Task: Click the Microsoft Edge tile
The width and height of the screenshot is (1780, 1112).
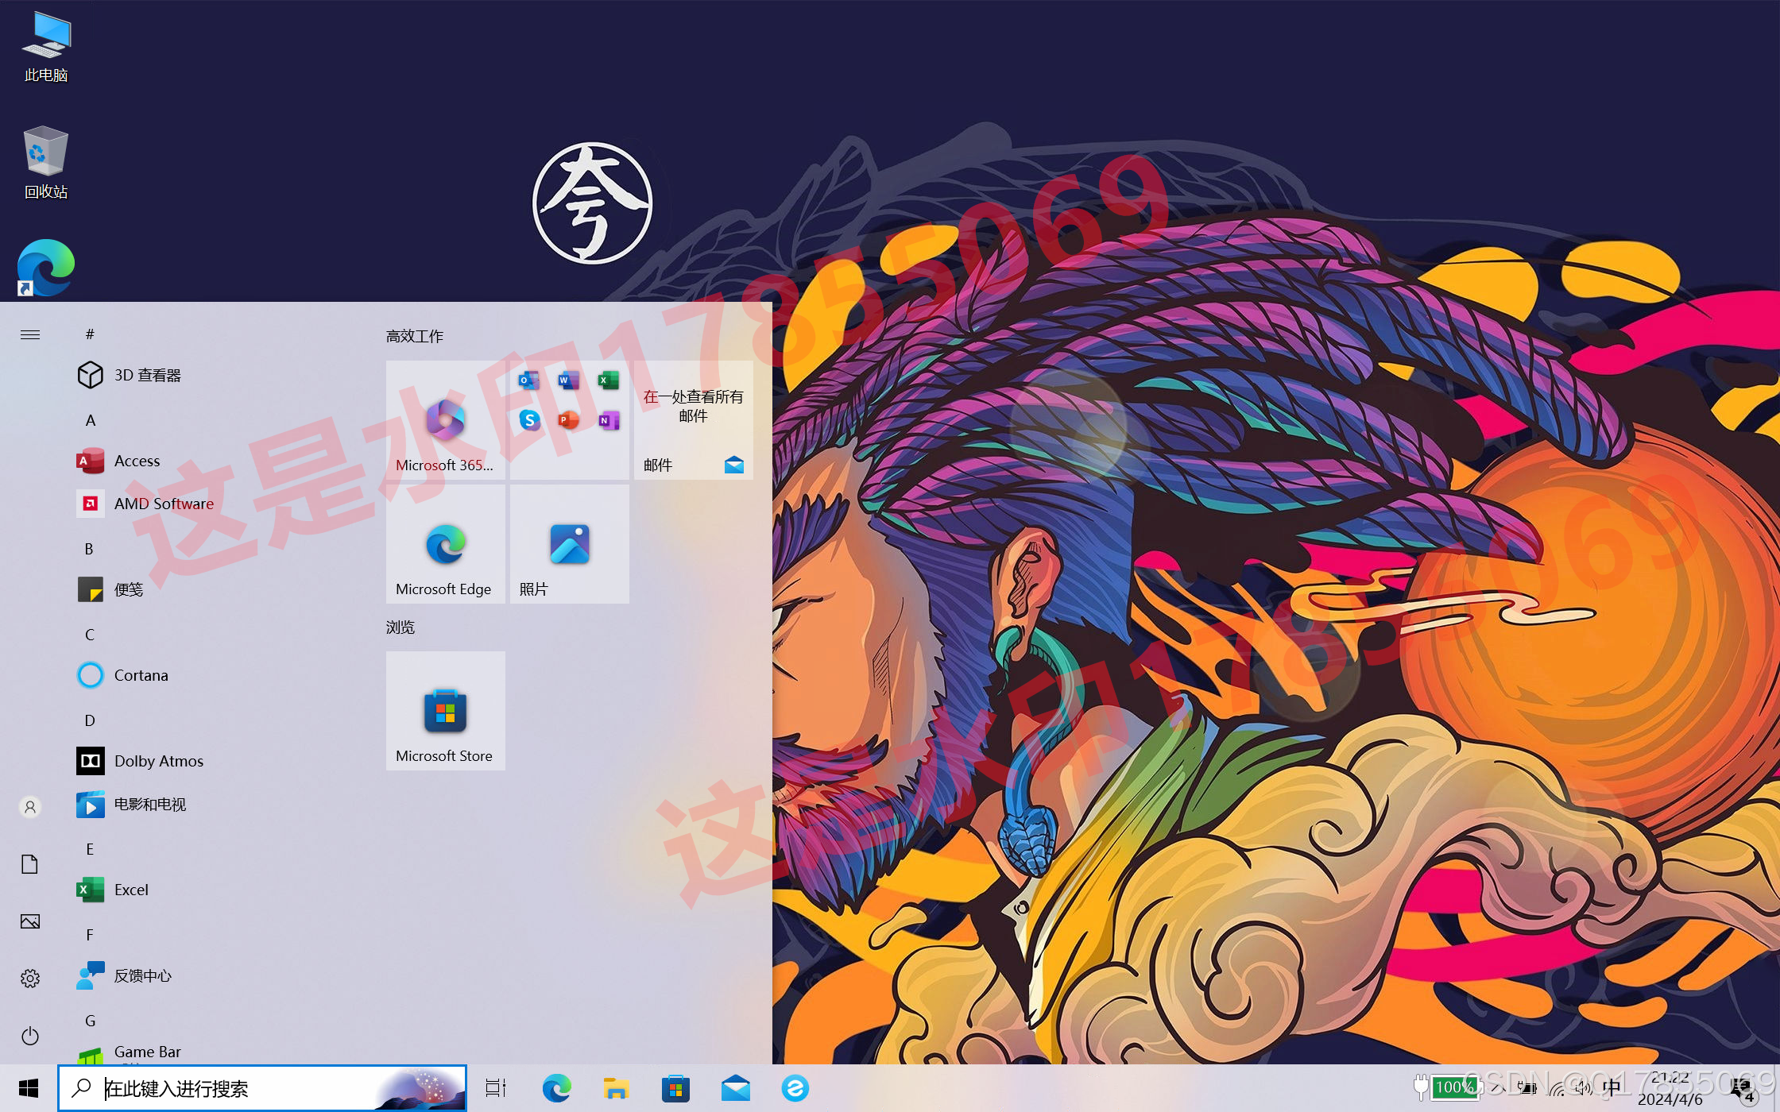Action: coord(445,544)
